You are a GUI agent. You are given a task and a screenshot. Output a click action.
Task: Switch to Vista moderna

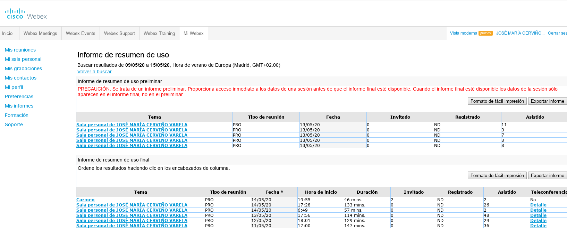coord(463,33)
